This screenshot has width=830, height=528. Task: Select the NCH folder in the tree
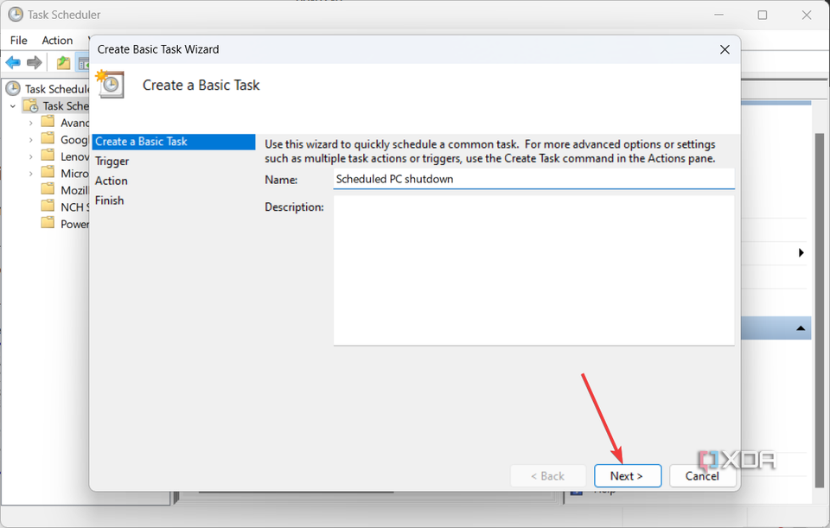(x=69, y=206)
